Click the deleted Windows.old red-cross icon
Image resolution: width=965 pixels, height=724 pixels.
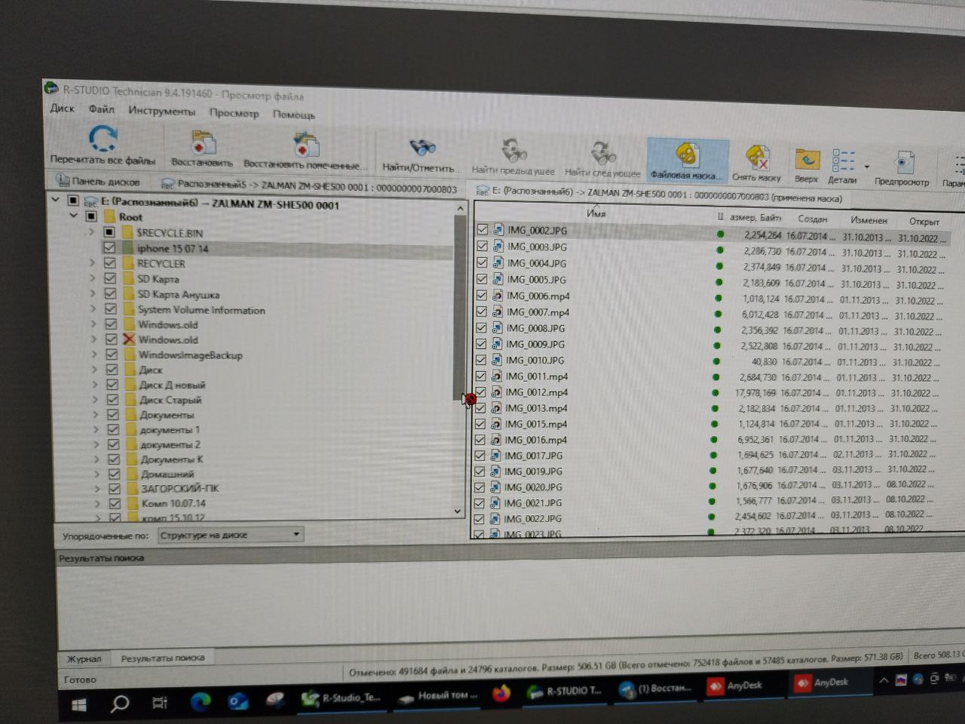[x=129, y=339]
